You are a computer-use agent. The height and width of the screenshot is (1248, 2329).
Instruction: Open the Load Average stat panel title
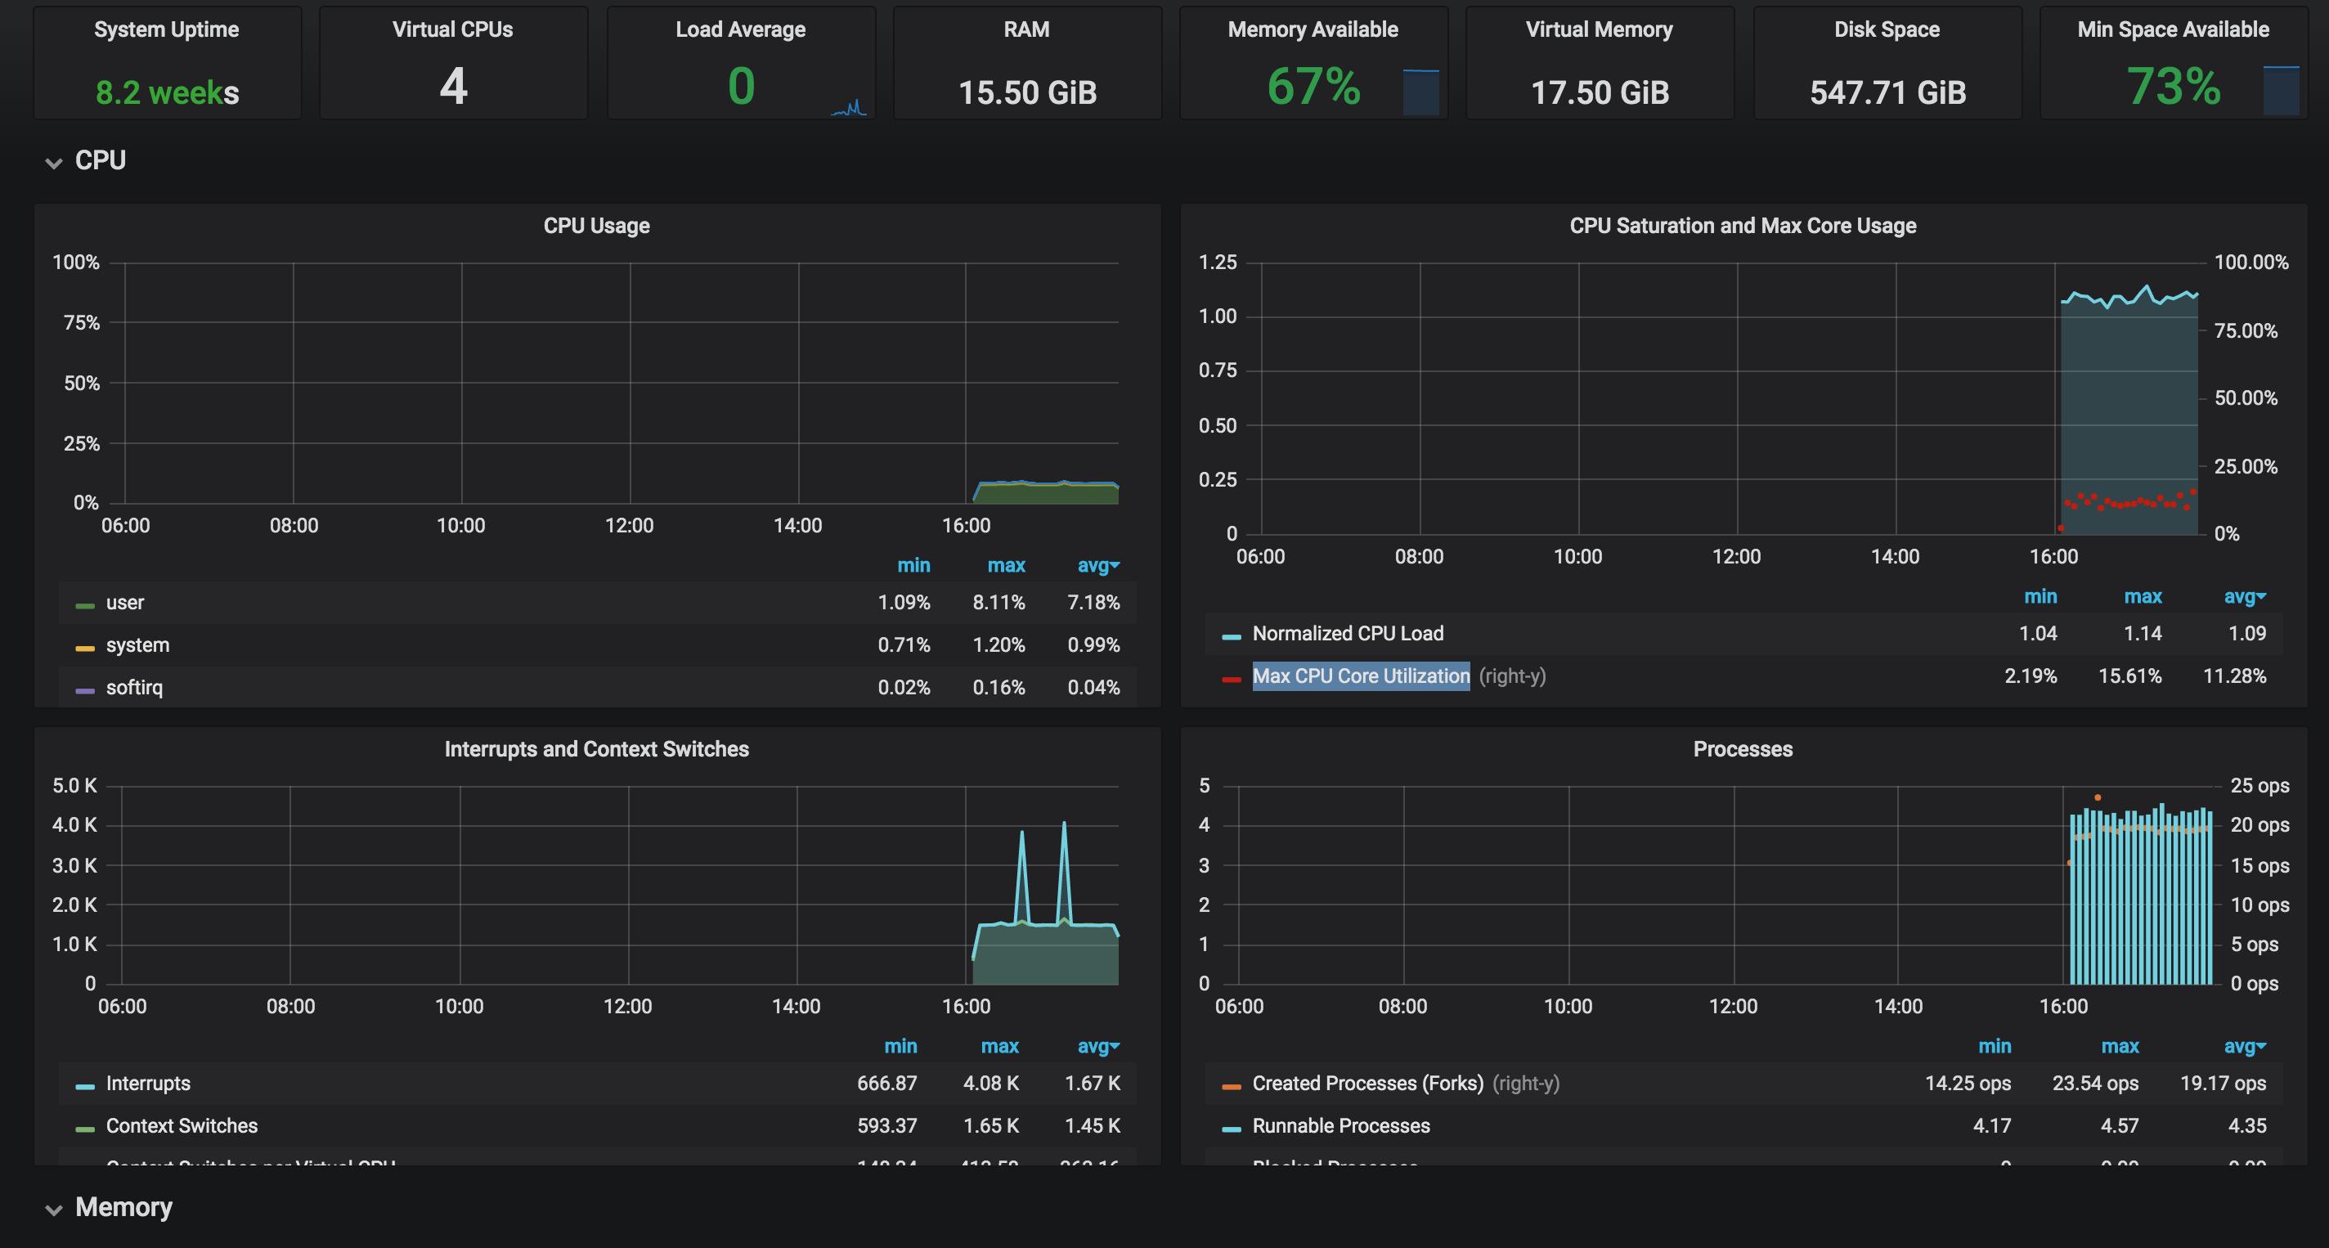pos(740,29)
